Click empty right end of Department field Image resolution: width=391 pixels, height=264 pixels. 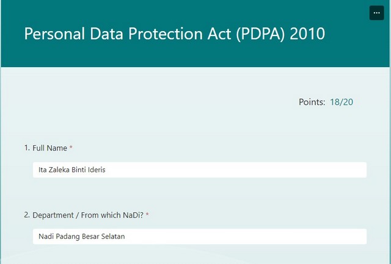pyautogui.click(x=342, y=237)
